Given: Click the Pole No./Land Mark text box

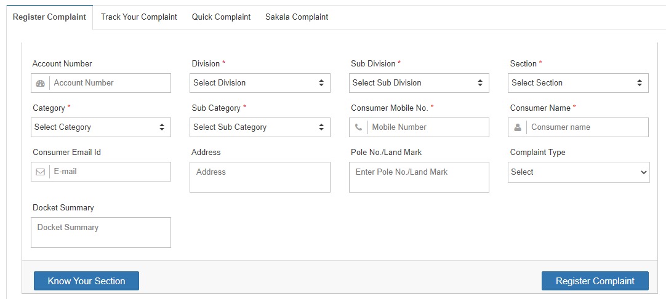Looking at the screenshot, I should tap(419, 177).
